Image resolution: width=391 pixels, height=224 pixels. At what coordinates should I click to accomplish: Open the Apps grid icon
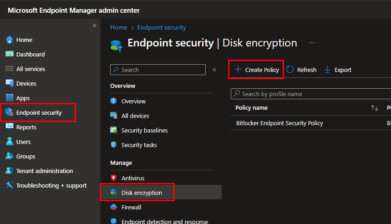(x=10, y=98)
